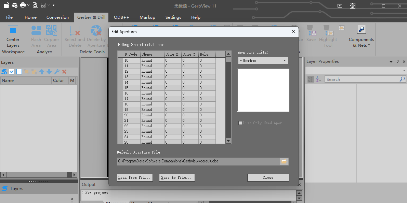Open the Aperture Units Millimeters dropdown

(x=263, y=61)
